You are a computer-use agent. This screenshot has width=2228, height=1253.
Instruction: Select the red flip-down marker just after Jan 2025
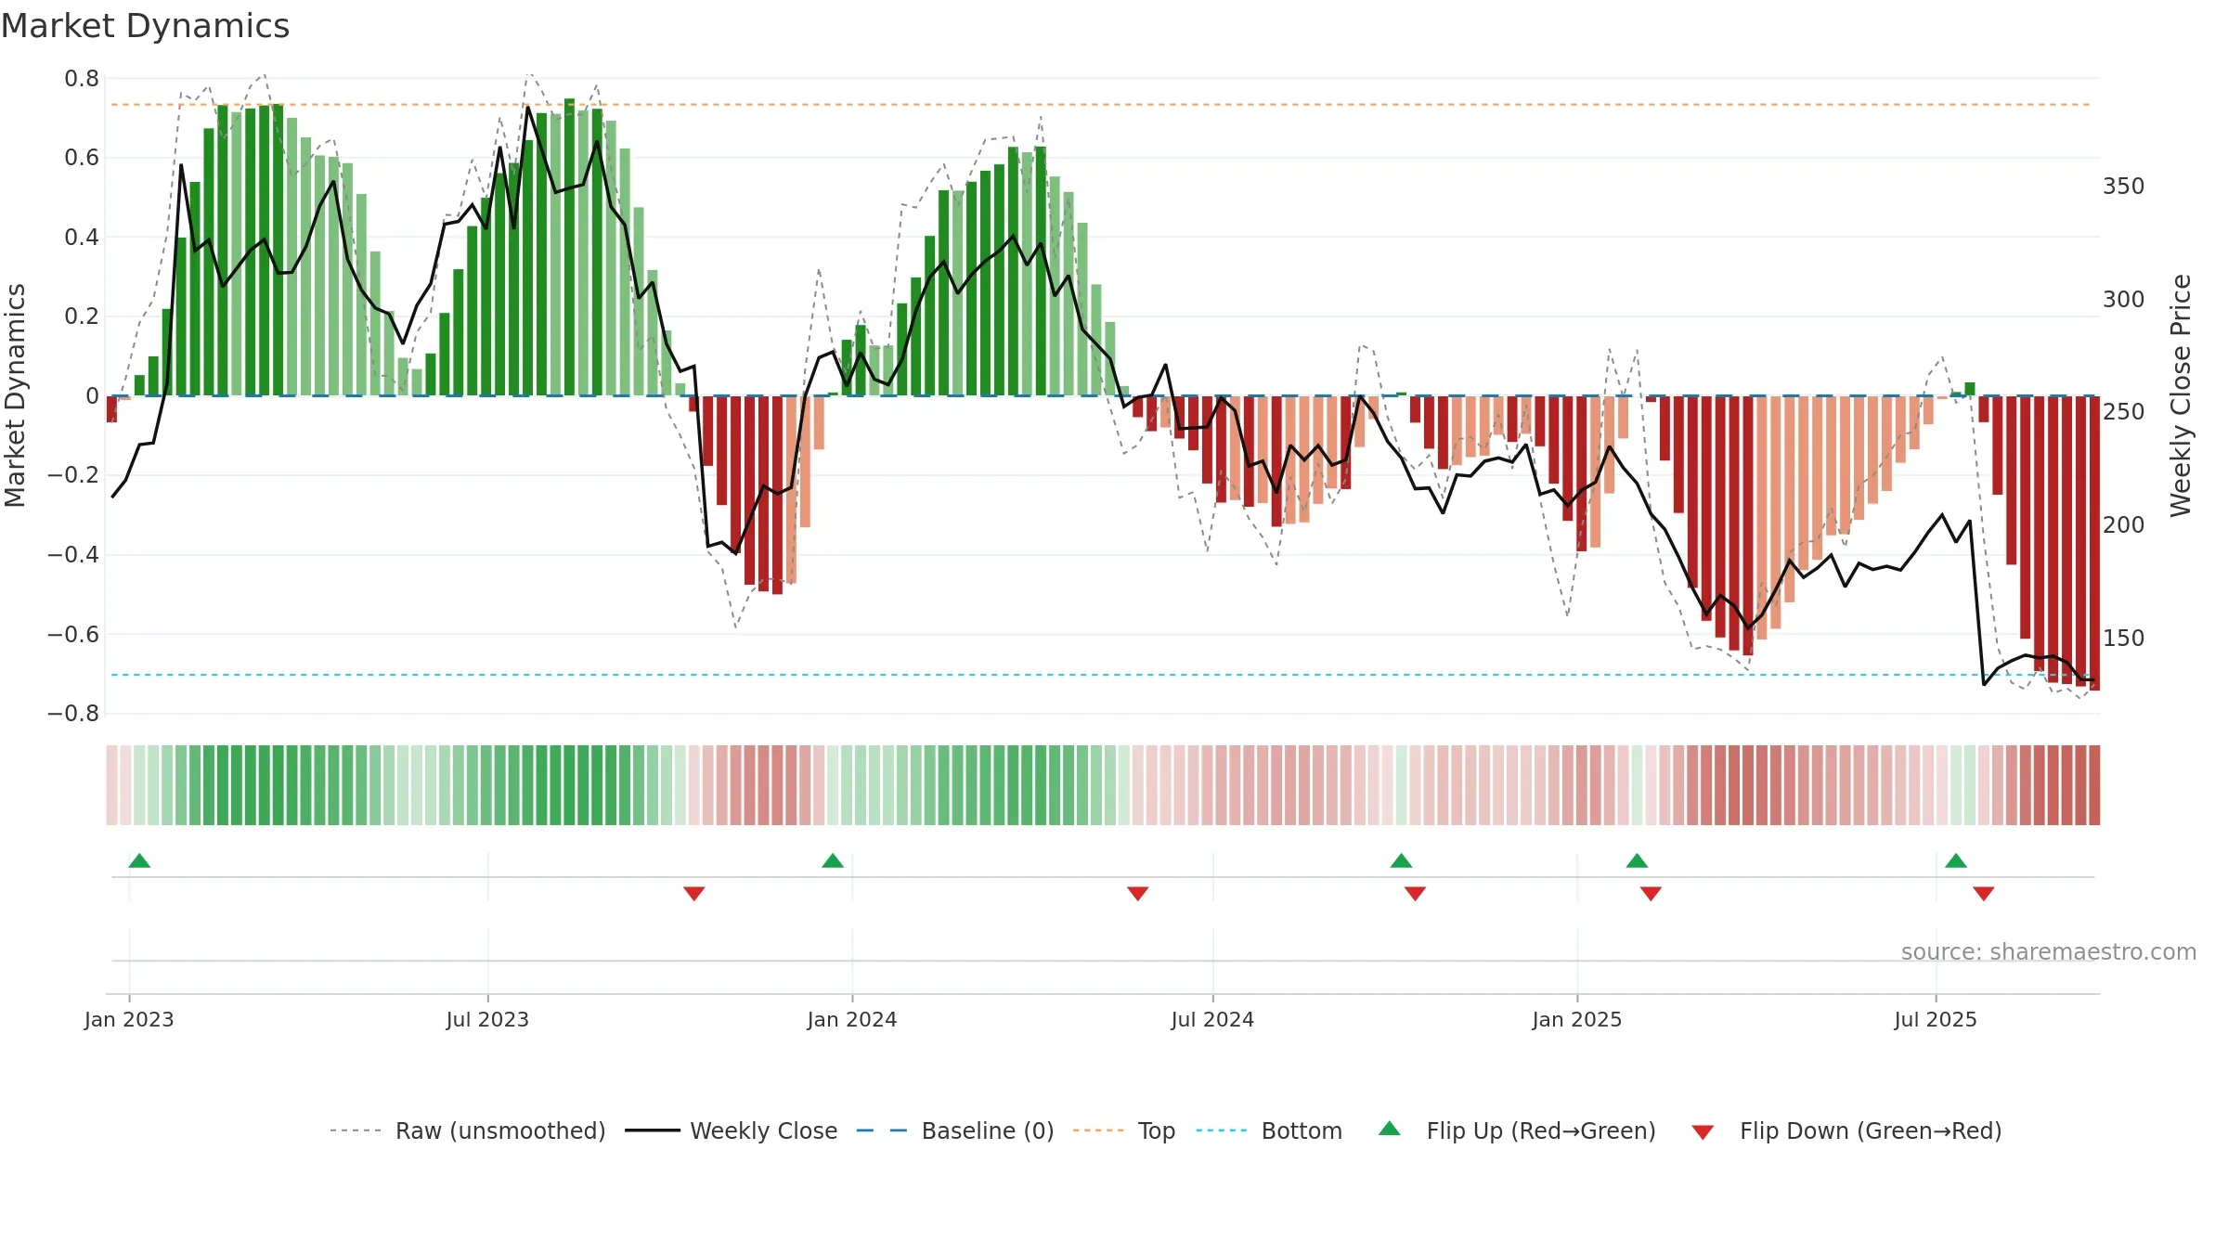[x=1651, y=893]
